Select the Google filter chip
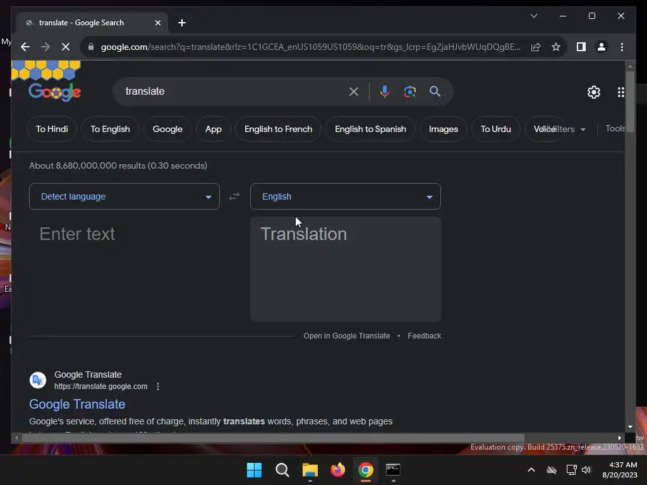Viewport: 647px width, 485px height. tap(167, 129)
